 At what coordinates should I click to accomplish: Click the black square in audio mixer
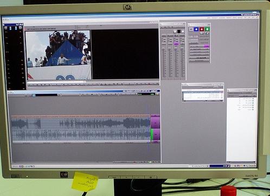(179, 31)
